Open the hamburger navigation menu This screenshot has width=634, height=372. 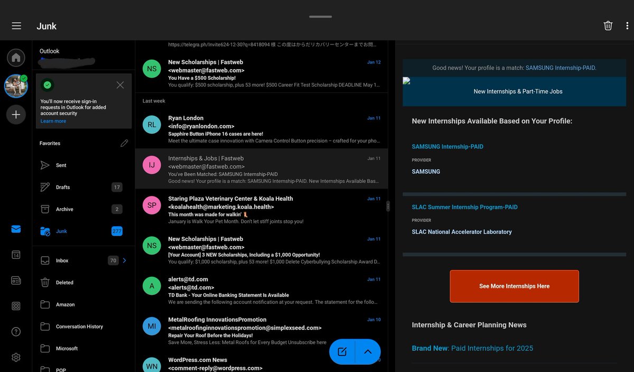click(16, 26)
